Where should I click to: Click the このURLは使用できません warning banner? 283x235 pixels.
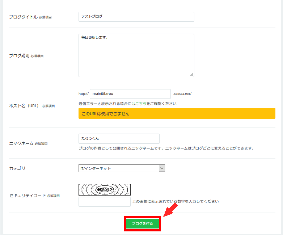point(177,113)
